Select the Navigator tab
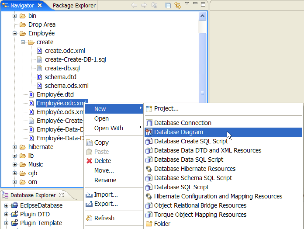The height and width of the screenshot is (229, 304). [x=22, y=5]
